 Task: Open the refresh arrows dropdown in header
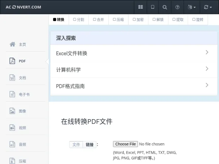click(208, 7)
